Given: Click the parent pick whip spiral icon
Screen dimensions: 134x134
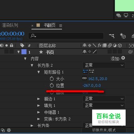Looking at the screenshot, I should [x=130, y=52].
